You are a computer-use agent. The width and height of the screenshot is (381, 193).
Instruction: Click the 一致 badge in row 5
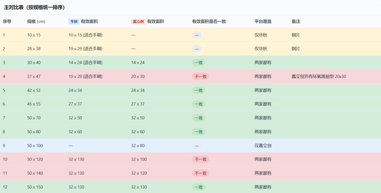tap(199, 90)
